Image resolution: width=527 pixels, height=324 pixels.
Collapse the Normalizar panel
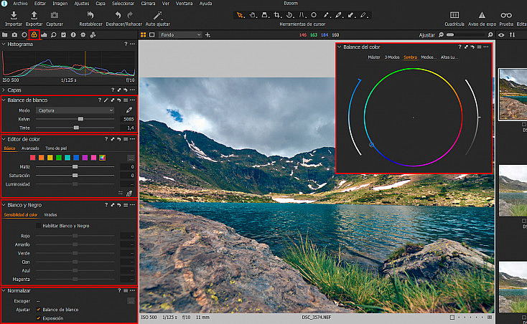pos(4,290)
